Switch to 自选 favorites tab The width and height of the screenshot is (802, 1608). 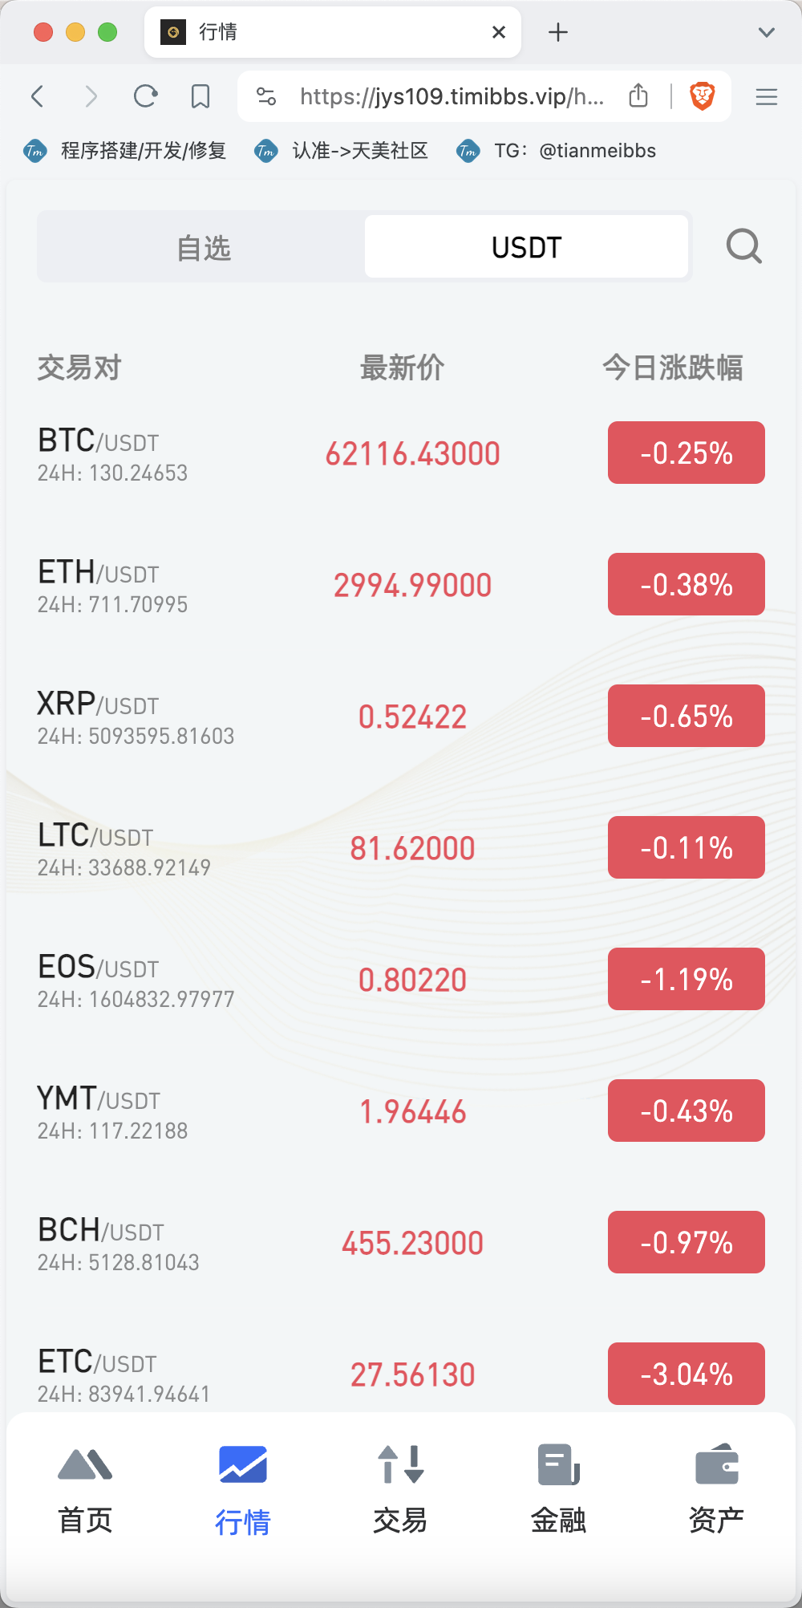click(204, 247)
